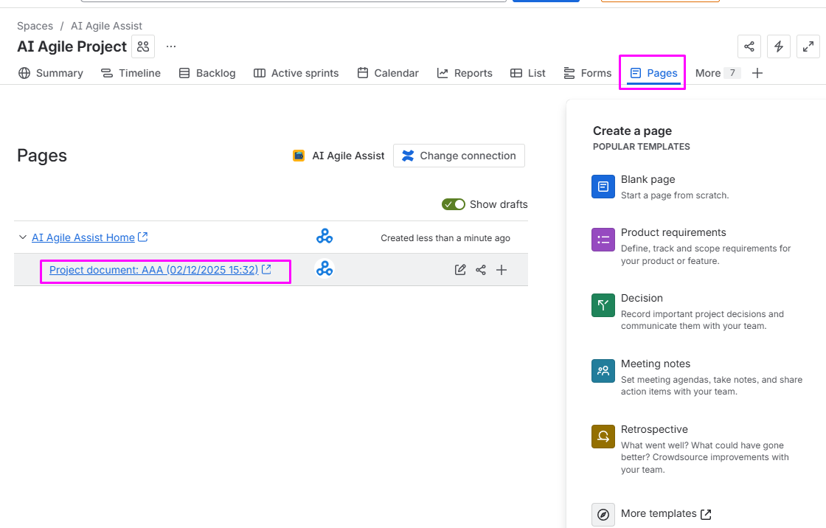Open the AI Agile Assist Home link
Viewport: 826px width, 528px height.
pos(83,237)
